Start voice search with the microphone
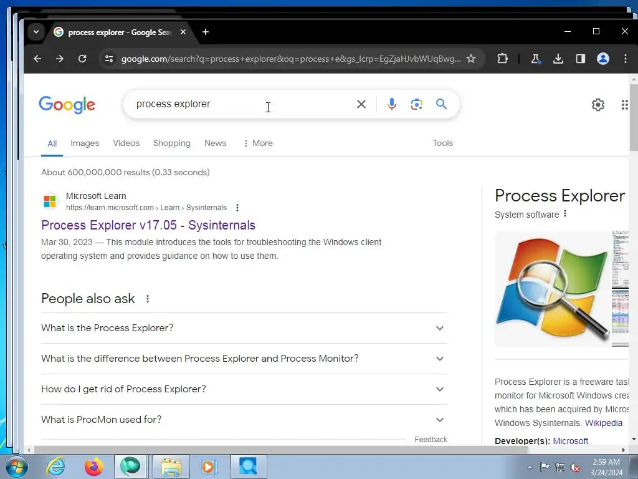Viewport: 638px width, 479px height. (x=392, y=104)
